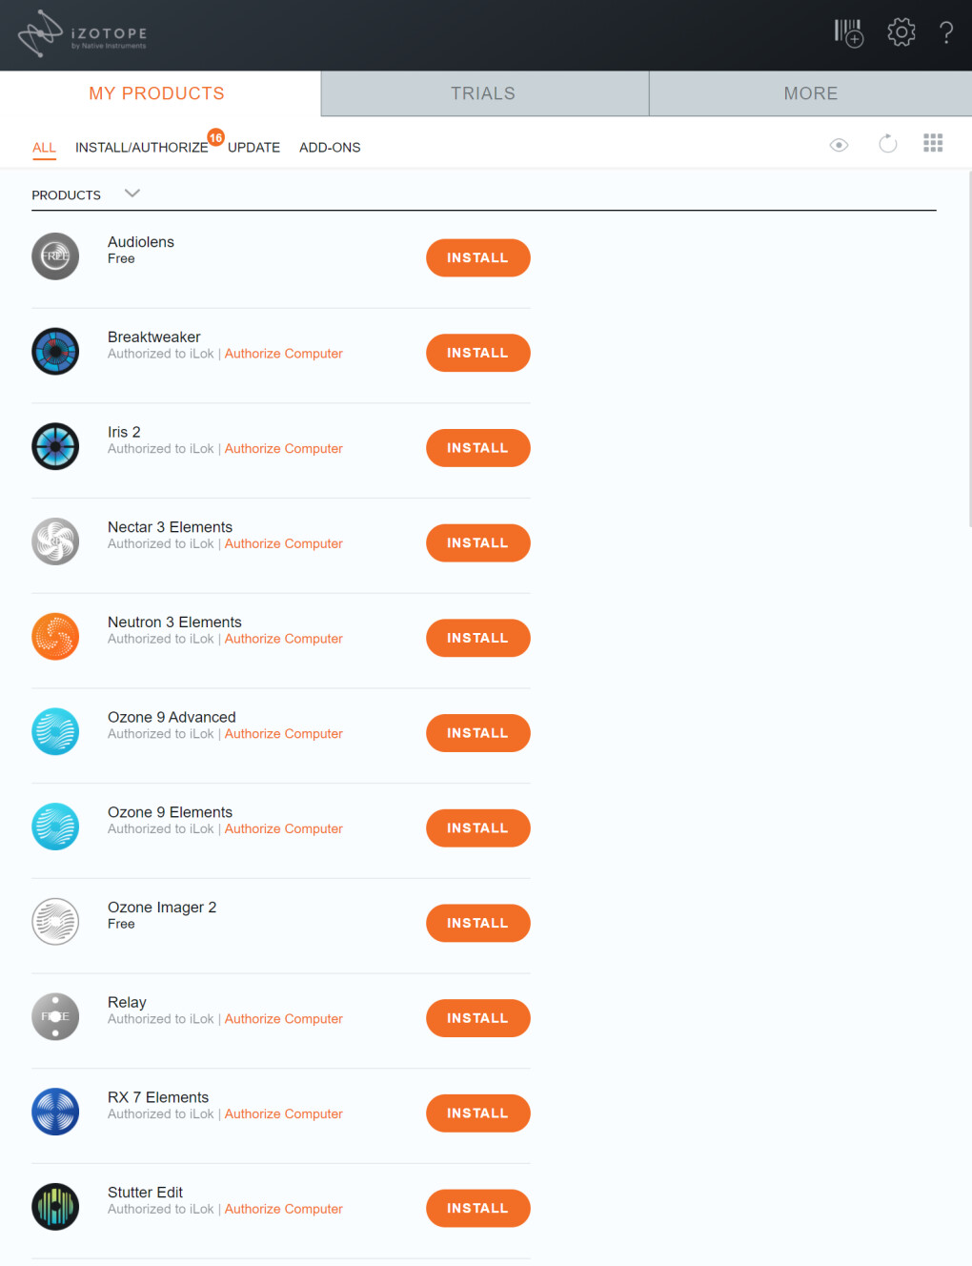Image resolution: width=972 pixels, height=1266 pixels.
Task: Open the help question mark icon
Action: coord(946,32)
